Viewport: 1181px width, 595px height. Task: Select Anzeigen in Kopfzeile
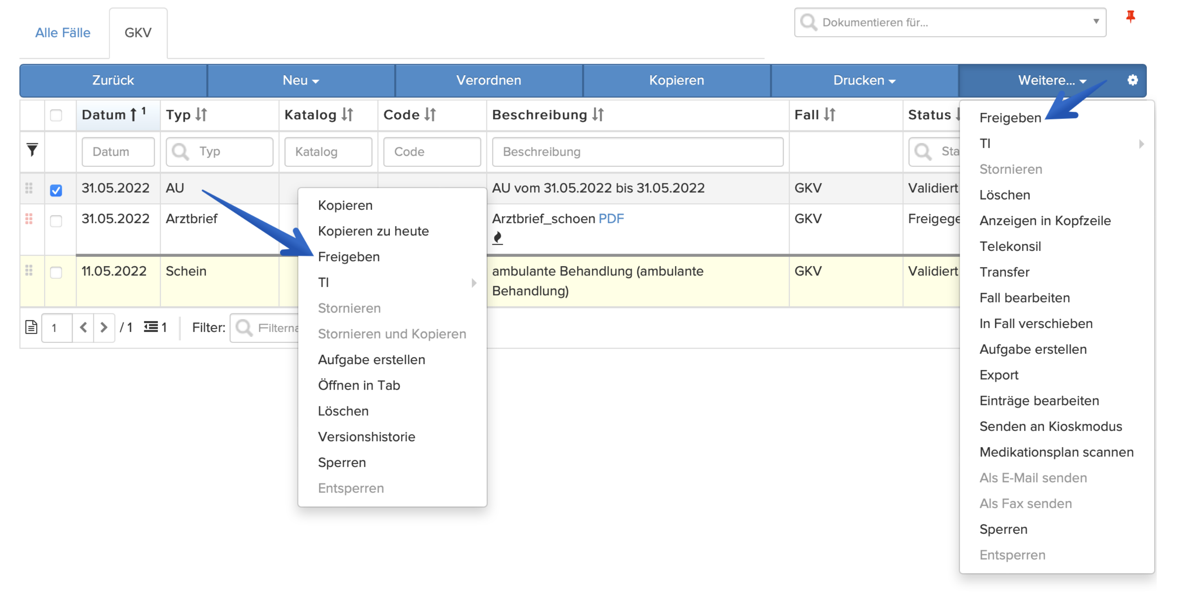click(1045, 220)
